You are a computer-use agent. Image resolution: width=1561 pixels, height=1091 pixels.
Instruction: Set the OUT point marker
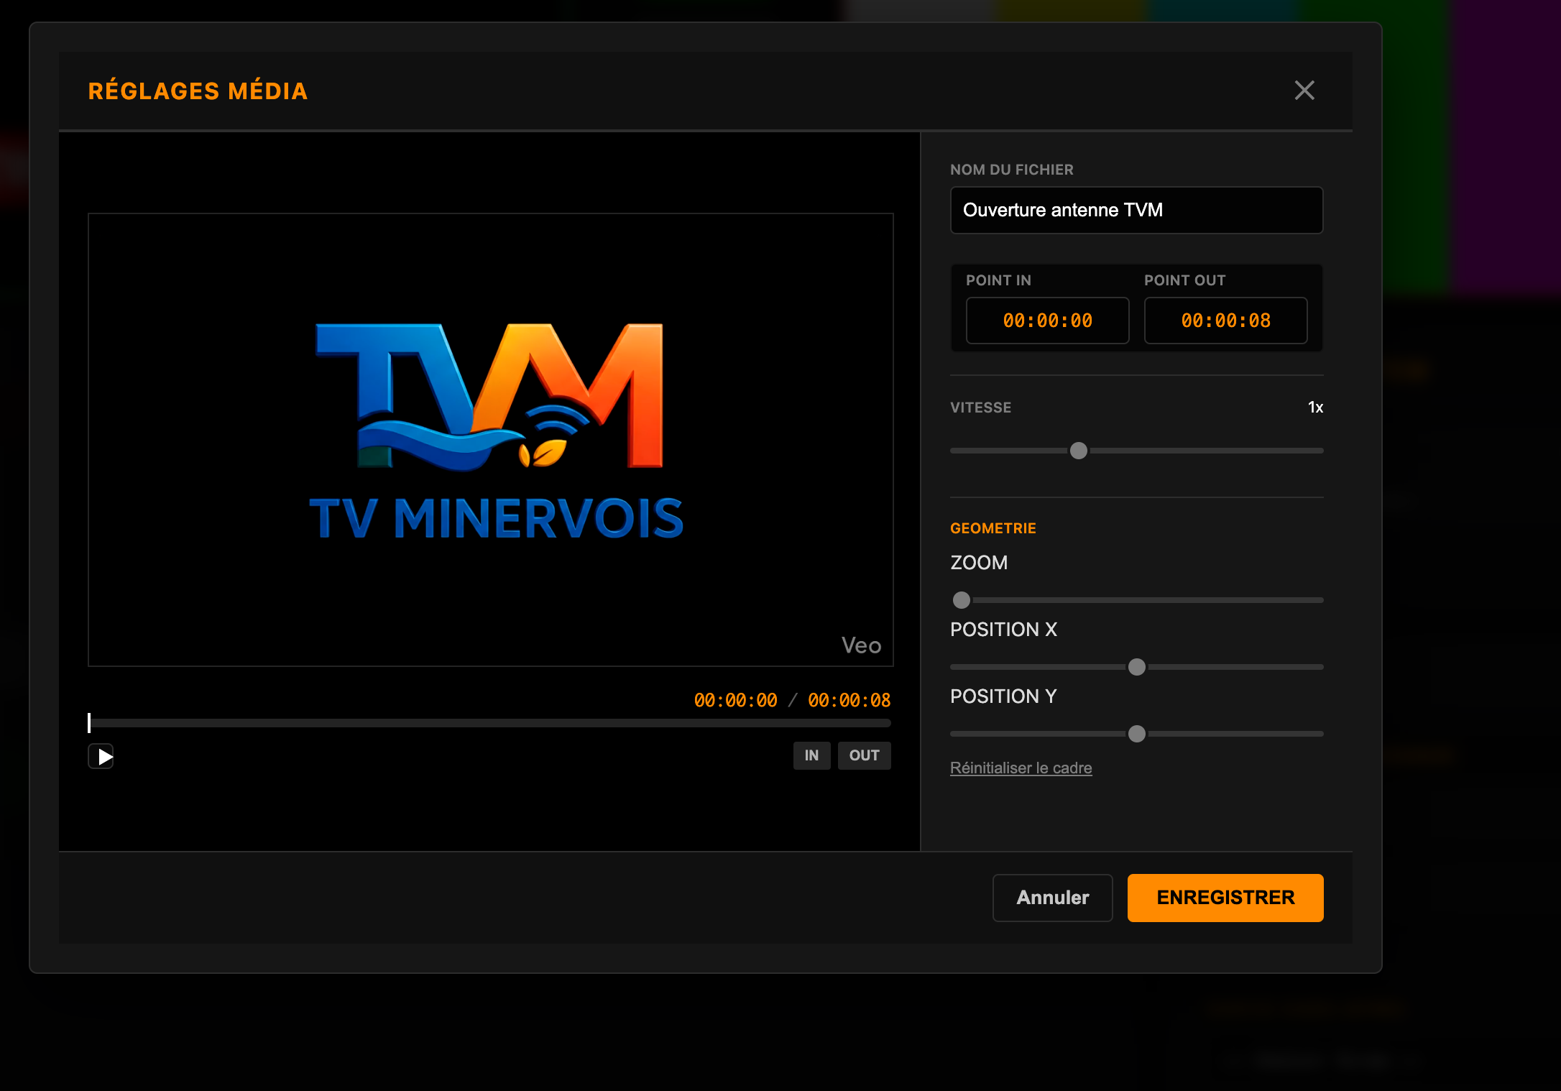coord(864,755)
